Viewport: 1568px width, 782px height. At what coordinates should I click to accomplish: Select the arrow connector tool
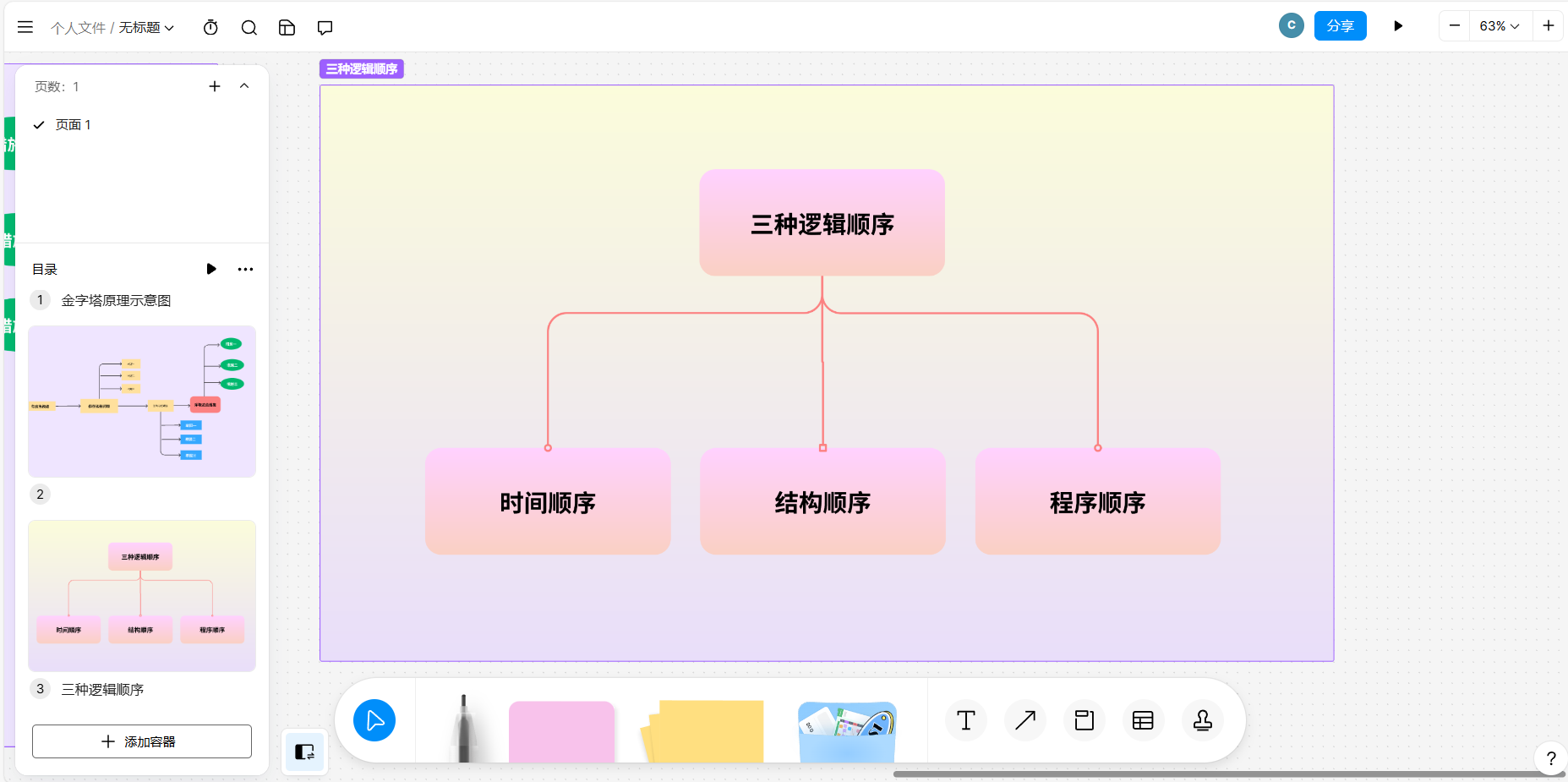(1024, 720)
